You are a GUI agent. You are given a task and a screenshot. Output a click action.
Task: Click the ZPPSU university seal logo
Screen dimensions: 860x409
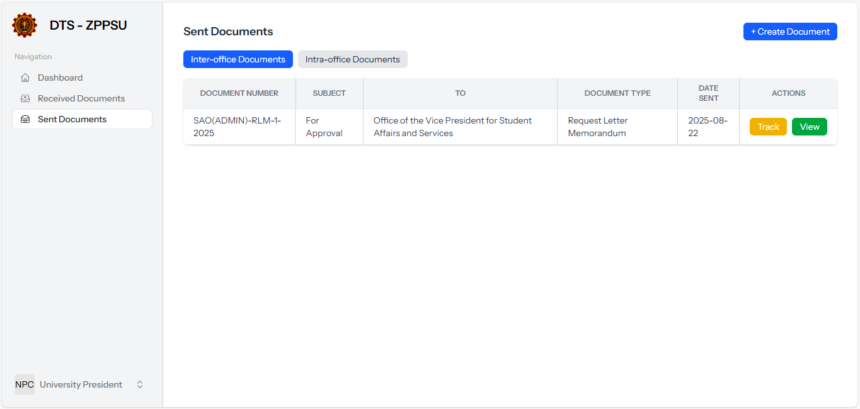(24, 25)
